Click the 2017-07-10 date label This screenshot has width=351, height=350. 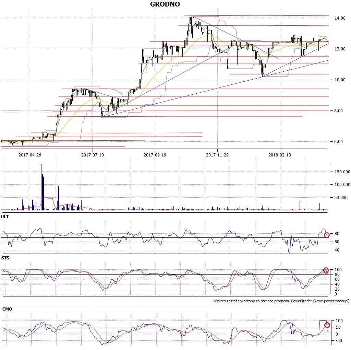(93, 155)
